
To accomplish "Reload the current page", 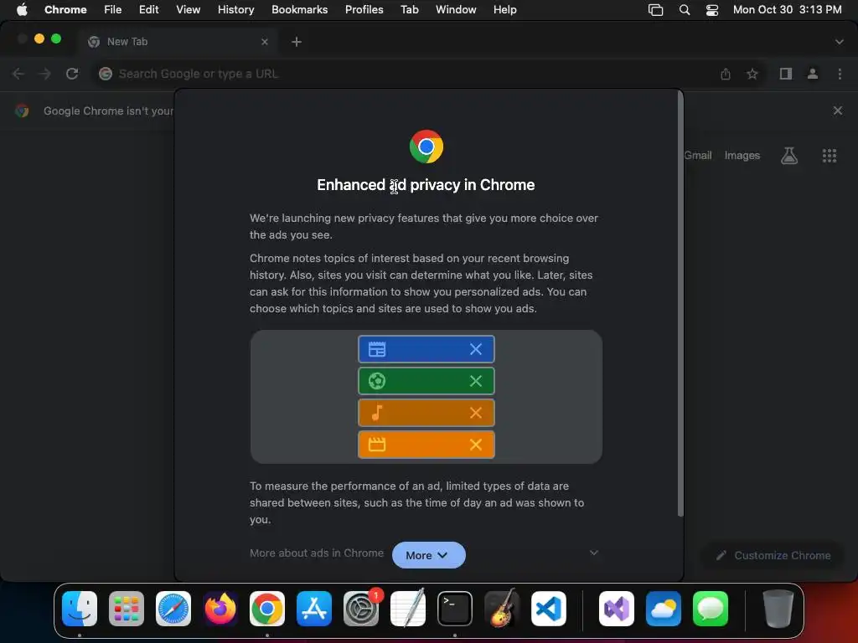I will (x=72, y=74).
